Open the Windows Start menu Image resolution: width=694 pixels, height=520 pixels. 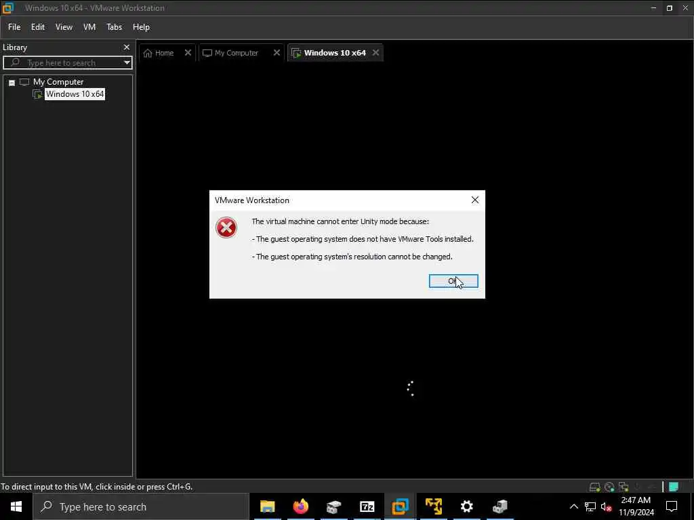[16, 506]
